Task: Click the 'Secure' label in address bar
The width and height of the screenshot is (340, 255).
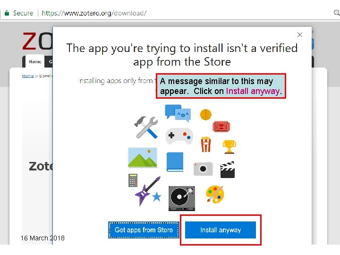Action: [x=23, y=13]
